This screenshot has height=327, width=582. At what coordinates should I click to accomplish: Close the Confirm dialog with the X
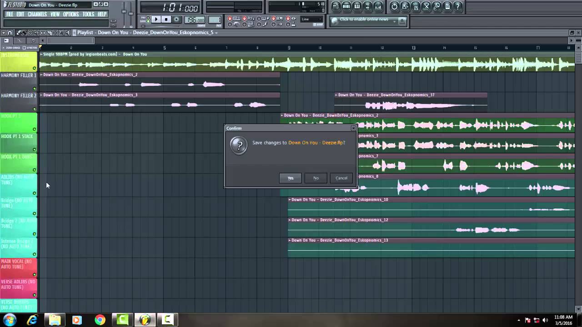[x=353, y=128]
